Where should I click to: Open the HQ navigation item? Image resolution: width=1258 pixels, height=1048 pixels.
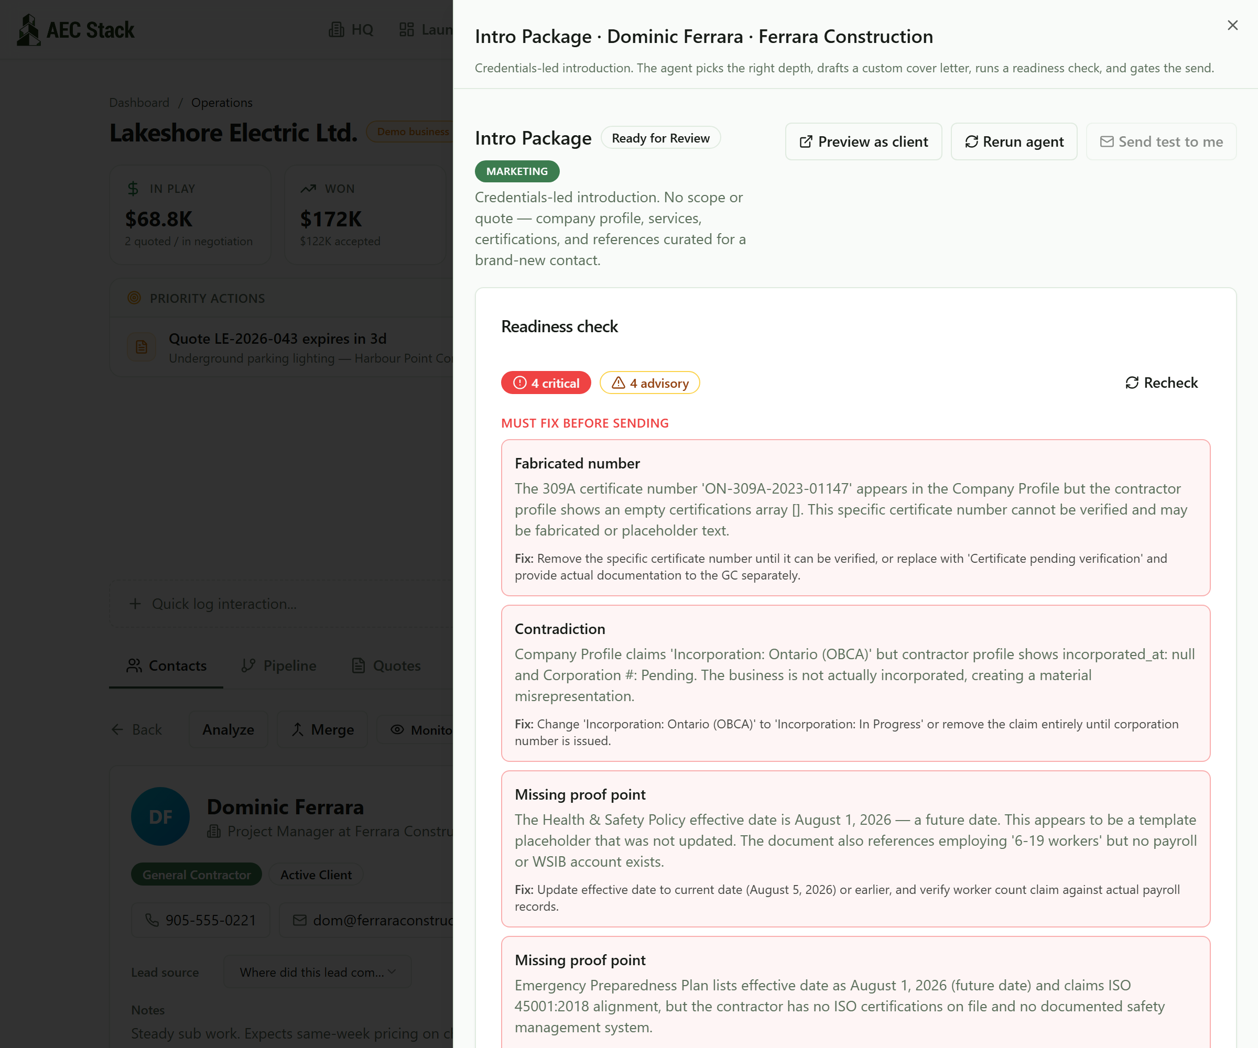click(x=351, y=29)
